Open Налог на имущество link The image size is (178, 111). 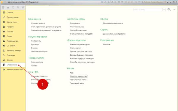(79, 76)
